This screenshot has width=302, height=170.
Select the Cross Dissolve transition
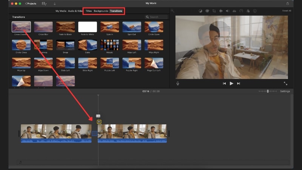21,27
